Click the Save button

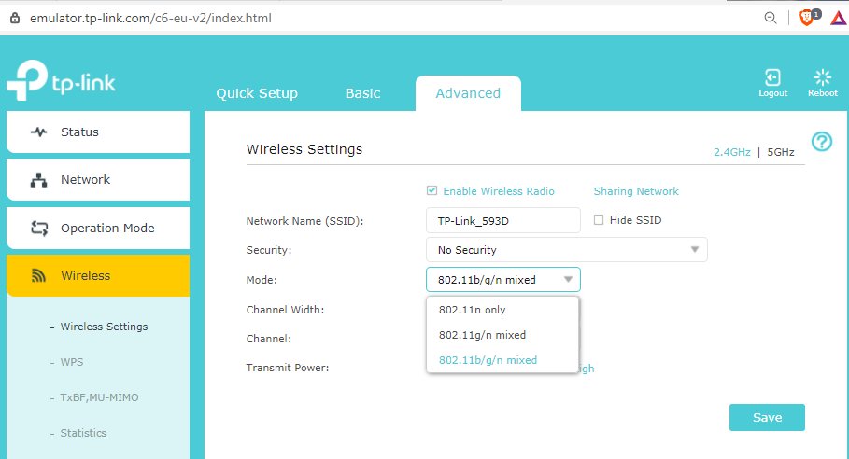point(766,418)
